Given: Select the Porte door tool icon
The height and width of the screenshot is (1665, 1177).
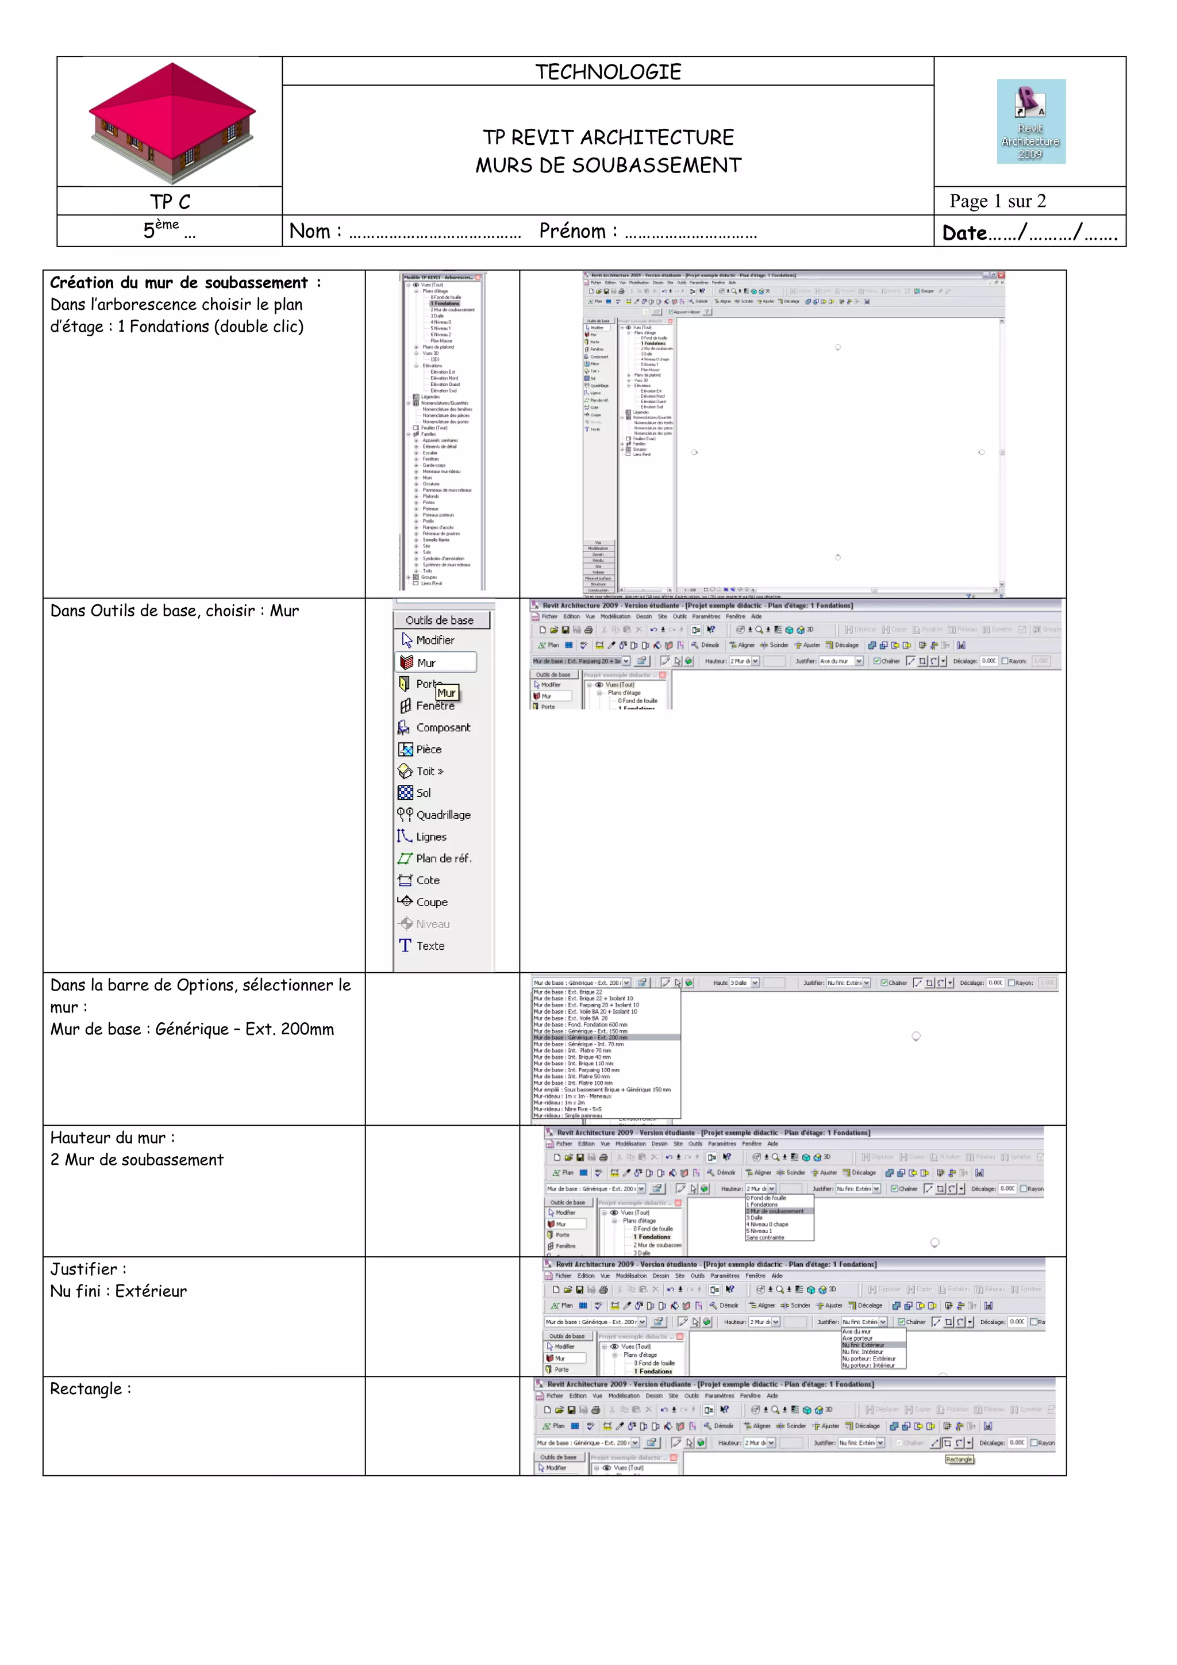Looking at the screenshot, I should pyautogui.click(x=405, y=684).
